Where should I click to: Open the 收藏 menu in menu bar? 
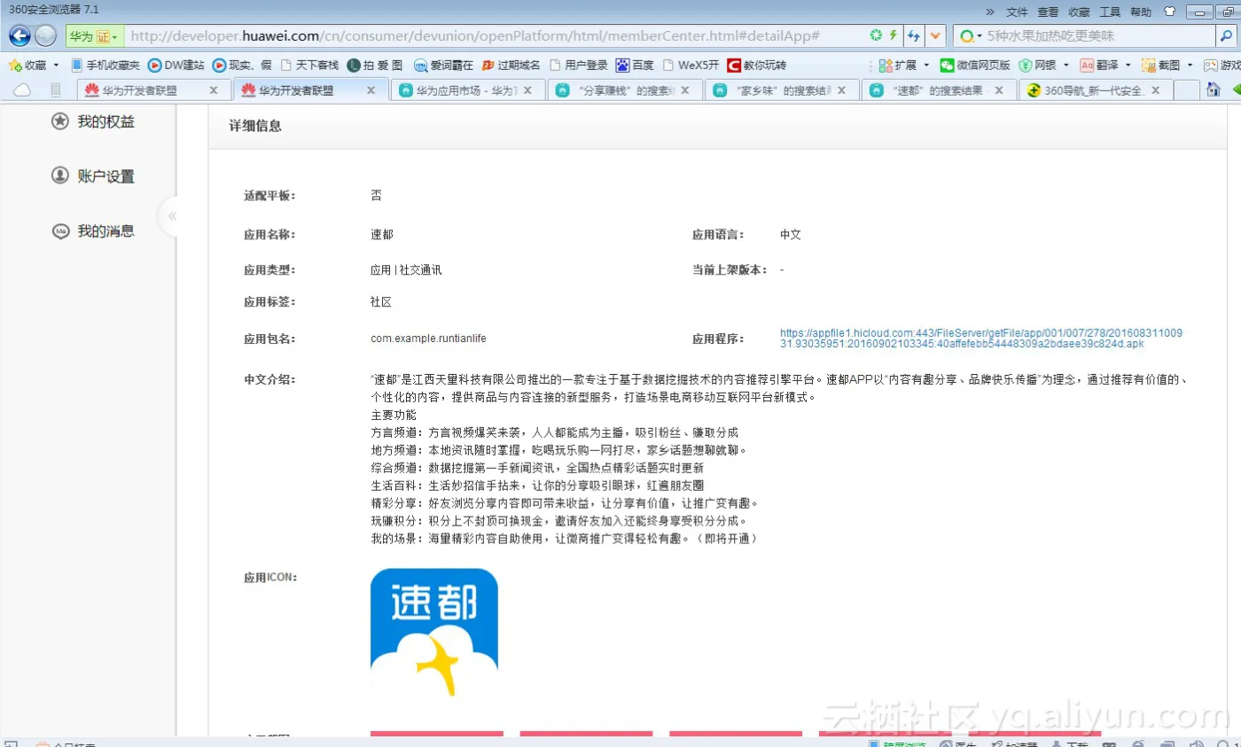[1079, 12]
